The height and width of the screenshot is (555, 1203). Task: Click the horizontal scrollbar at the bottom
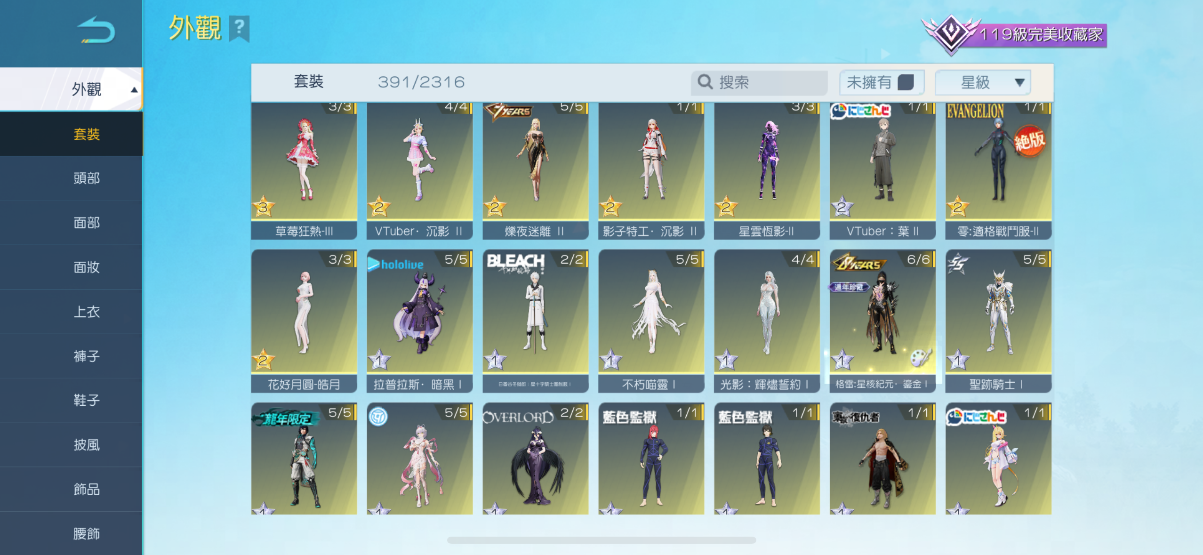point(601,540)
